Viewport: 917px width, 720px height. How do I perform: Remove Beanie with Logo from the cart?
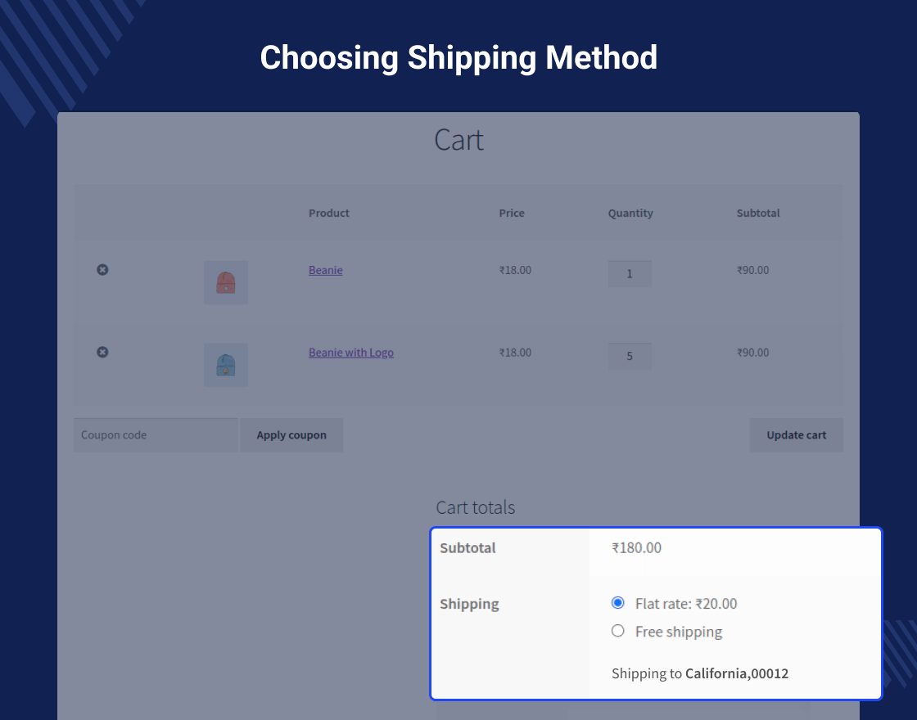click(102, 352)
